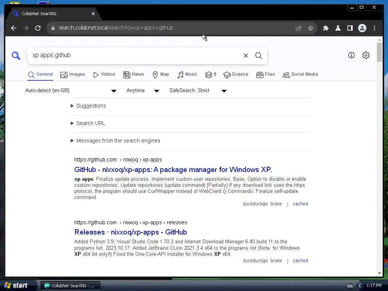Expand hidden system tray icons arrow
Viewport: 388px width, 291px height.
(x=360, y=286)
